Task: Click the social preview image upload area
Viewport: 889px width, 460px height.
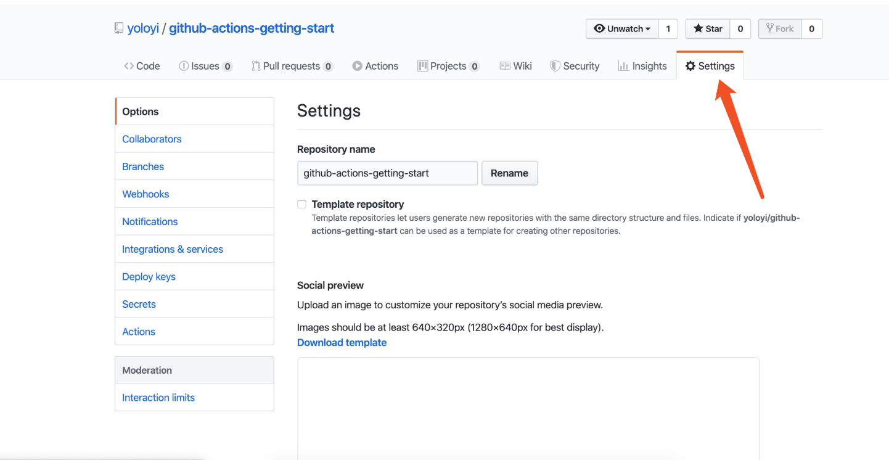Action: 528,409
